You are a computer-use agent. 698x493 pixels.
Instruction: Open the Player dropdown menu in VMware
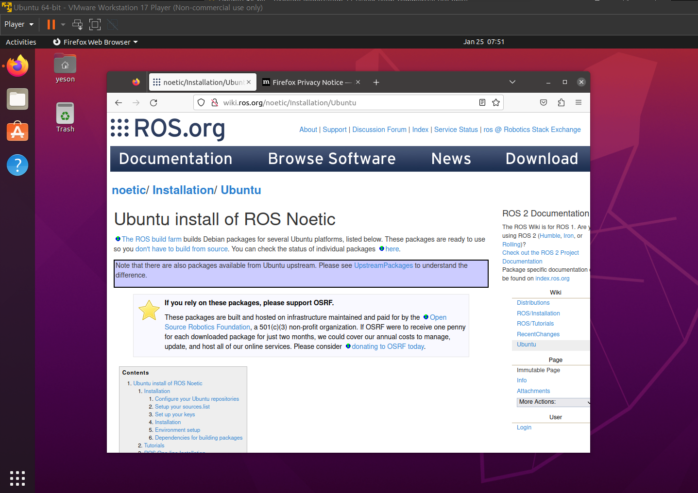point(19,24)
